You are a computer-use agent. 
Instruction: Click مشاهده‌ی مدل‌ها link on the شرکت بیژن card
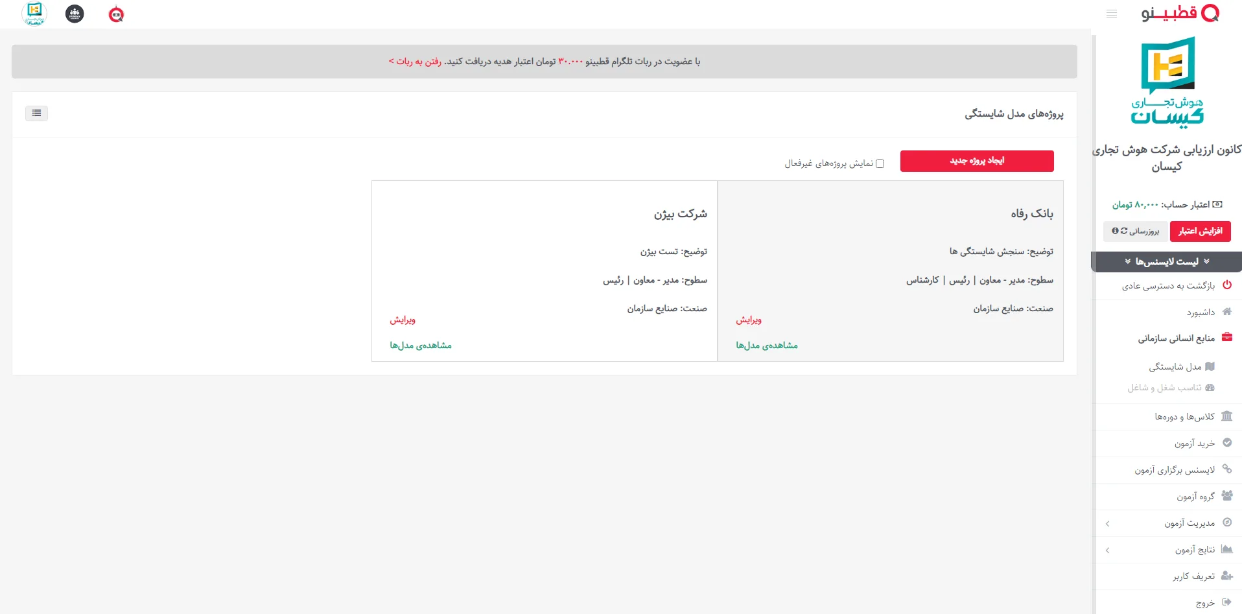point(421,346)
